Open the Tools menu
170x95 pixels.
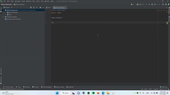pos(38,1)
